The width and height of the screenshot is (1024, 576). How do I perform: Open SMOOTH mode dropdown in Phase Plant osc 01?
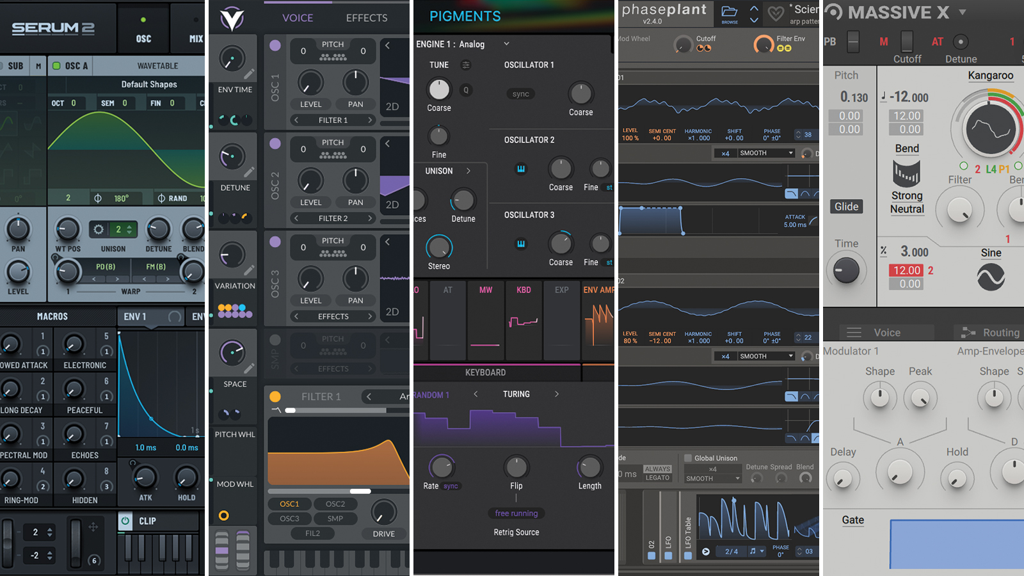click(766, 154)
